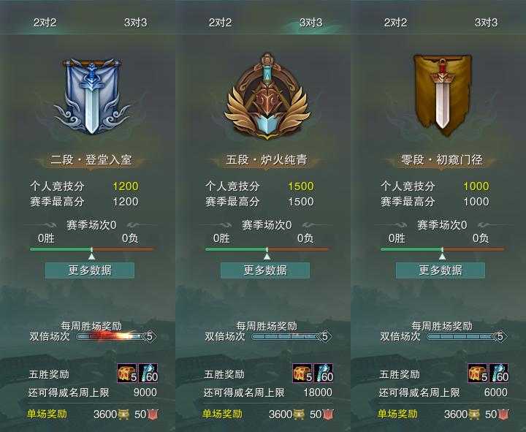Click the blue item icon showing 60 in the left panel
The image size is (526, 432).
click(x=148, y=373)
